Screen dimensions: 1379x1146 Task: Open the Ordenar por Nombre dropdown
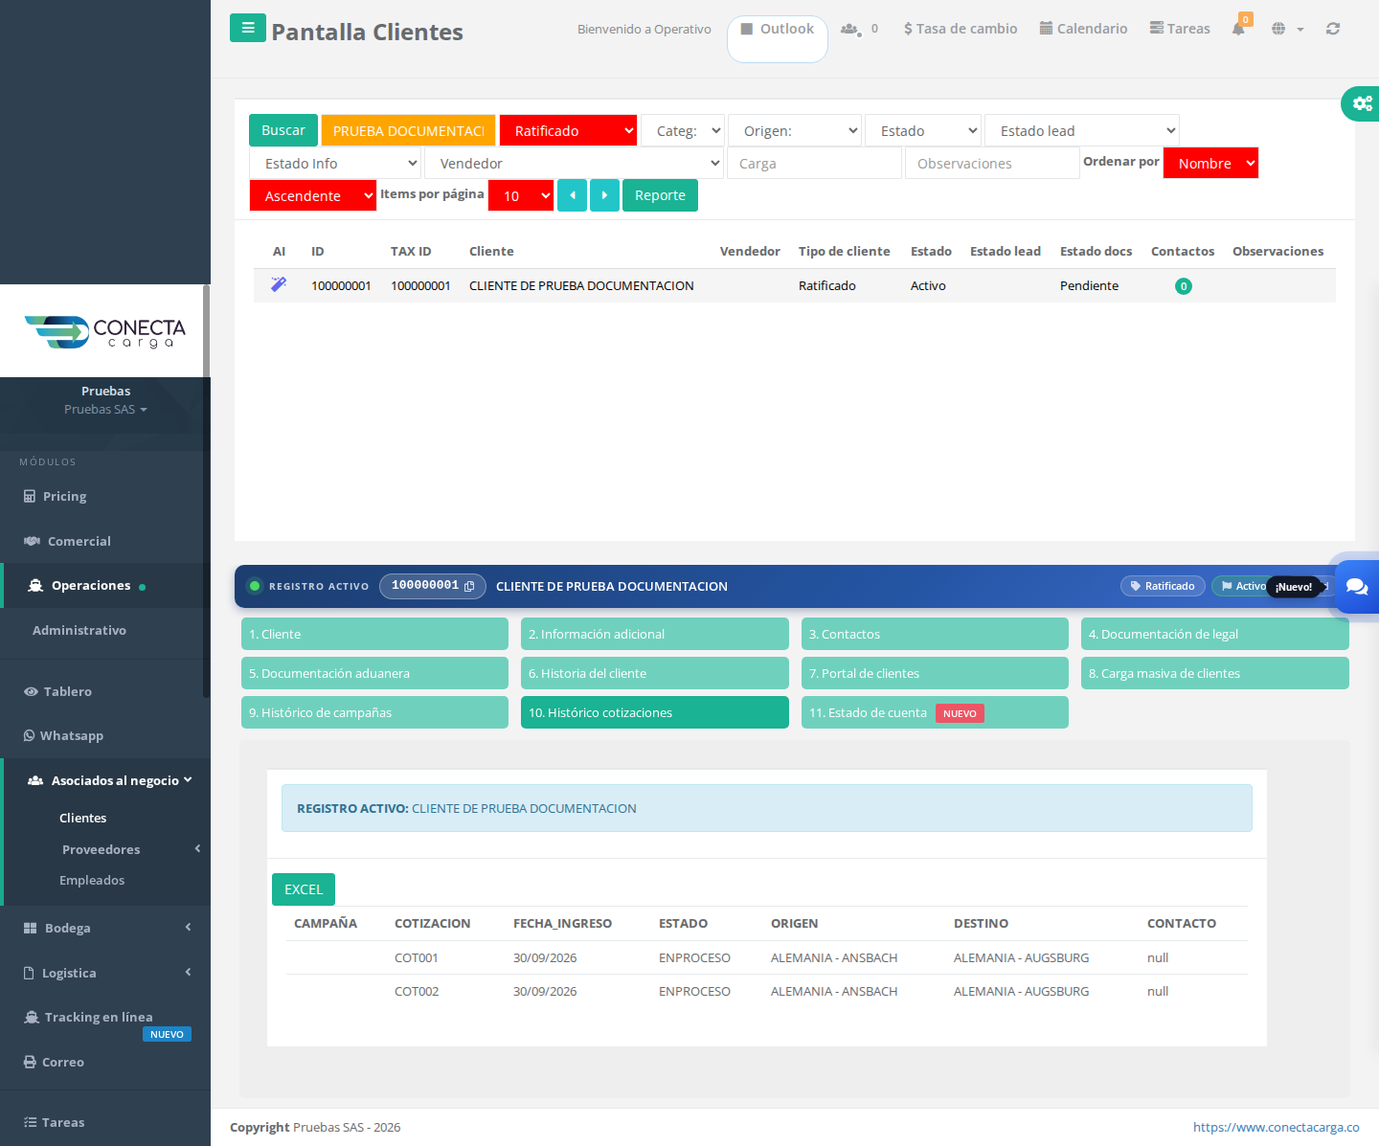[x=1210, y=163]
